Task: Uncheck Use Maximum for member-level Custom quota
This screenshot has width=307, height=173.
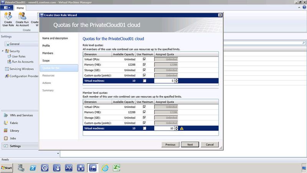Action: (x=144, y=123)
